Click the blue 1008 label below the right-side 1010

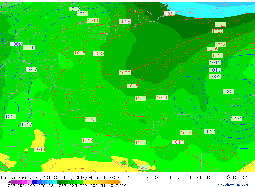click(x=215, y=77)
